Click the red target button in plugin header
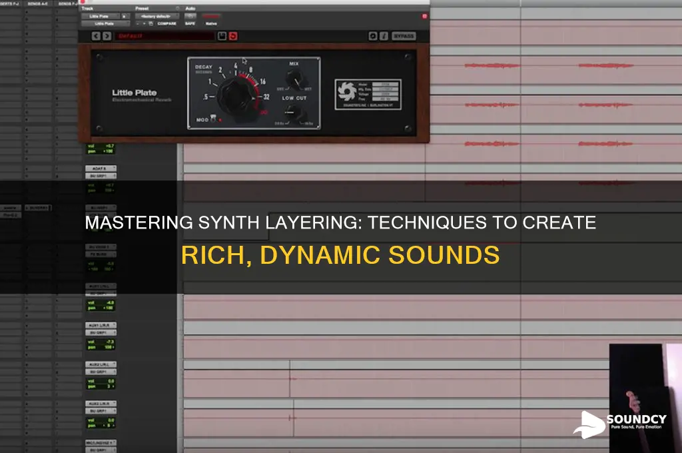682x453 pixels. 424,16
